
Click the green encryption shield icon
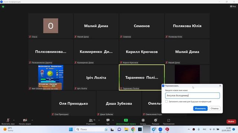point(3,7)
